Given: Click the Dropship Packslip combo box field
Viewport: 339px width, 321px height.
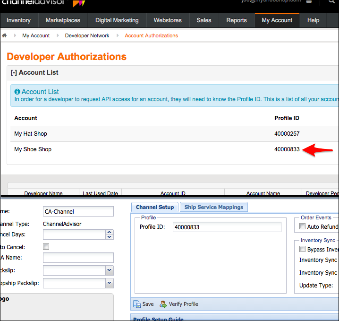Looking at the screenshot, I should [75, 283].
